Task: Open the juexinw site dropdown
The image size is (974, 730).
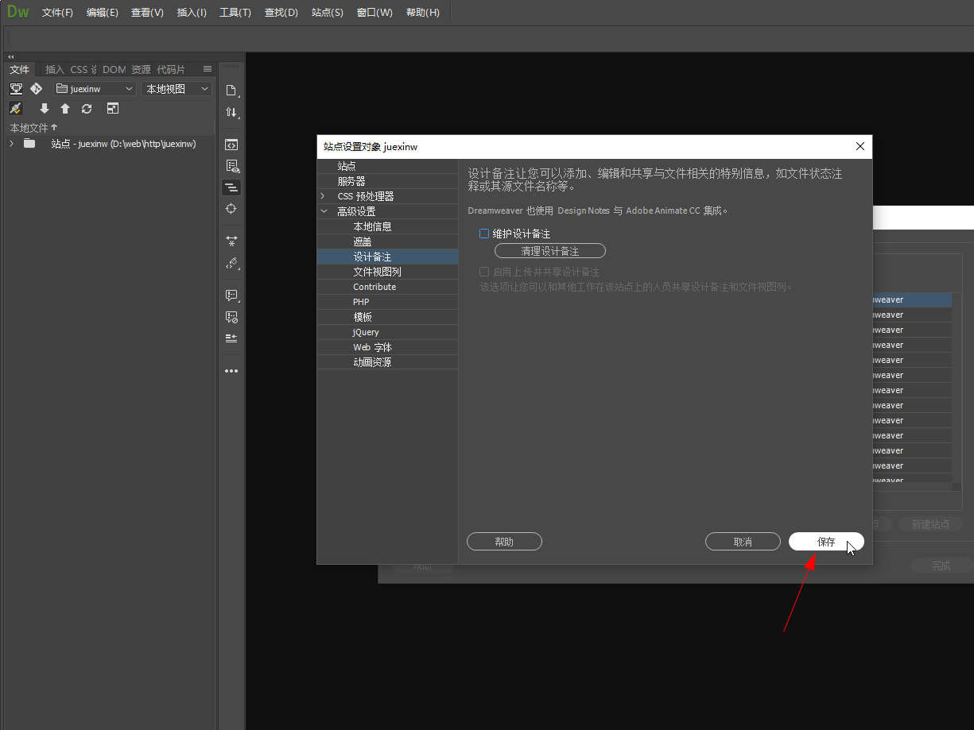Action: click(x=95, y=89)
